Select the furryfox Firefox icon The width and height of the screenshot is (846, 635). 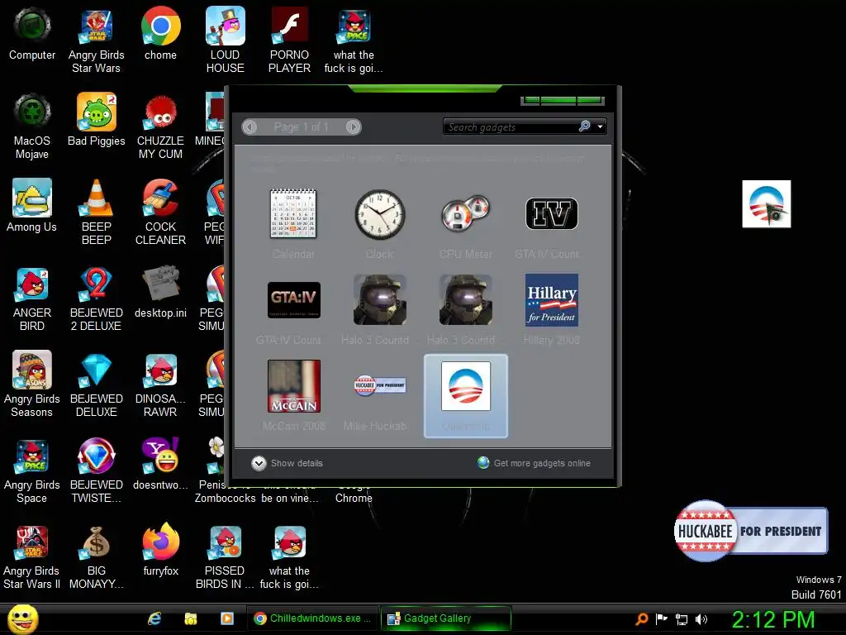161,550
